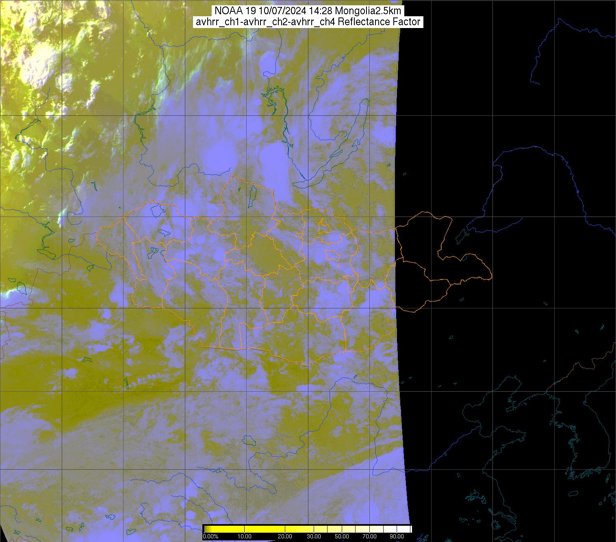616x542 pixels.
Task: Click the title "NOAA 19 10/07/2024 14:28 Mongolia2.5km"
Action: pos(308,11)
